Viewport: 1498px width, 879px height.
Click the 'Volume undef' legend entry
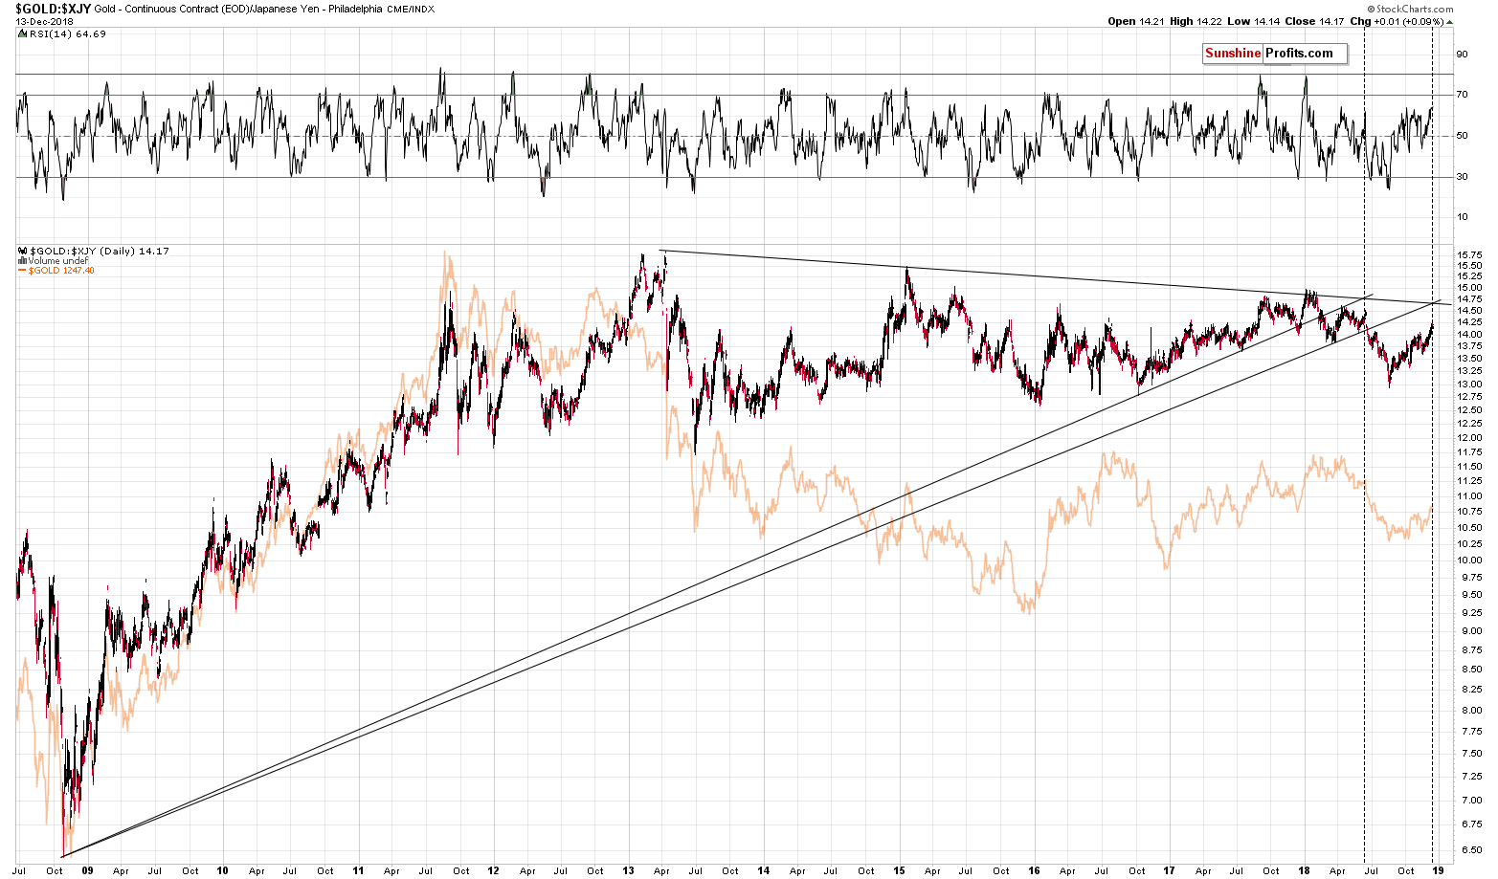tap(57, 260)
